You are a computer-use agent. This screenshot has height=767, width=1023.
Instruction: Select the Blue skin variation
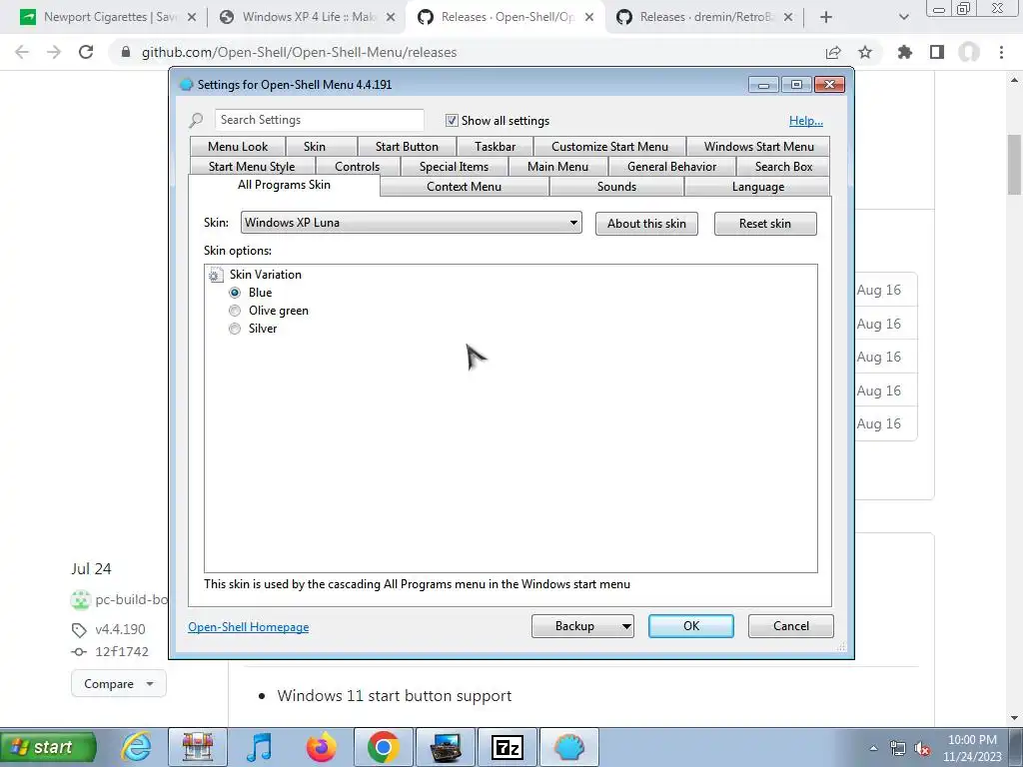tap(235, 293)
